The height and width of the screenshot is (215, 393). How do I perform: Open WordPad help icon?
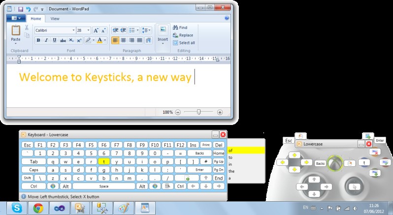pyautogui.click(x=227, y=18)
